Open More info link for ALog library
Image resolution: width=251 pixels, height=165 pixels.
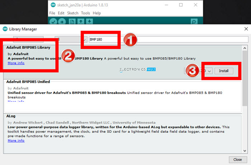(x=16, y=141)
